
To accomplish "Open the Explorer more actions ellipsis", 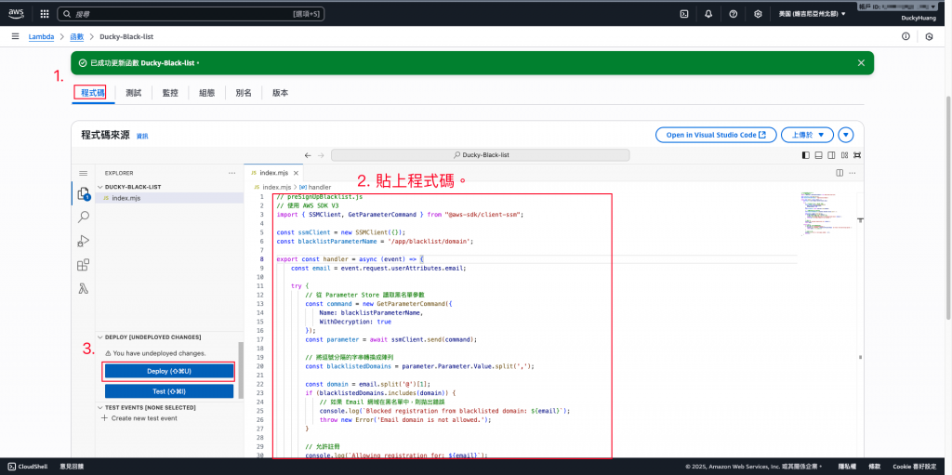I will (231, 173).
